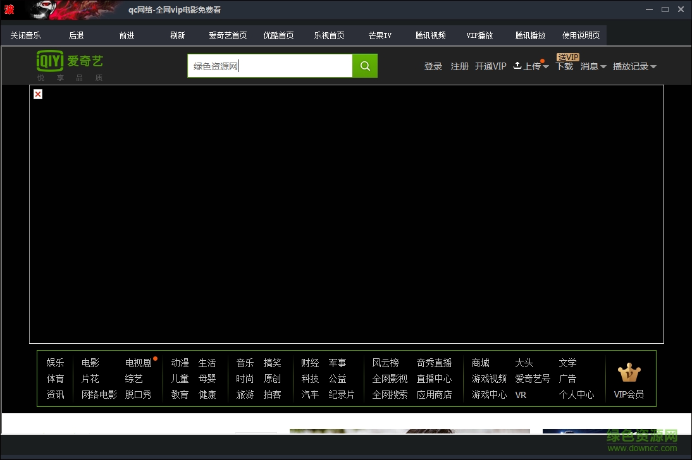Open the 奇秀直播 link
The image size is (692, 460).
(x=435, y=363)
